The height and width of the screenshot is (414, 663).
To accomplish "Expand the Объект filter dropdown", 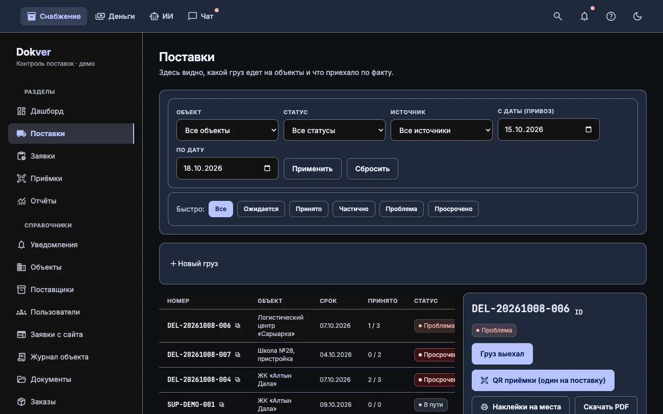I will click(x=227, y=130).
